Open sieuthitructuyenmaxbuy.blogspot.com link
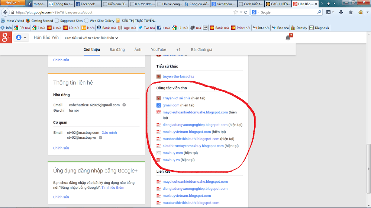Image resolution: width=371 pixels, height=208 pixels. (193, 146)
